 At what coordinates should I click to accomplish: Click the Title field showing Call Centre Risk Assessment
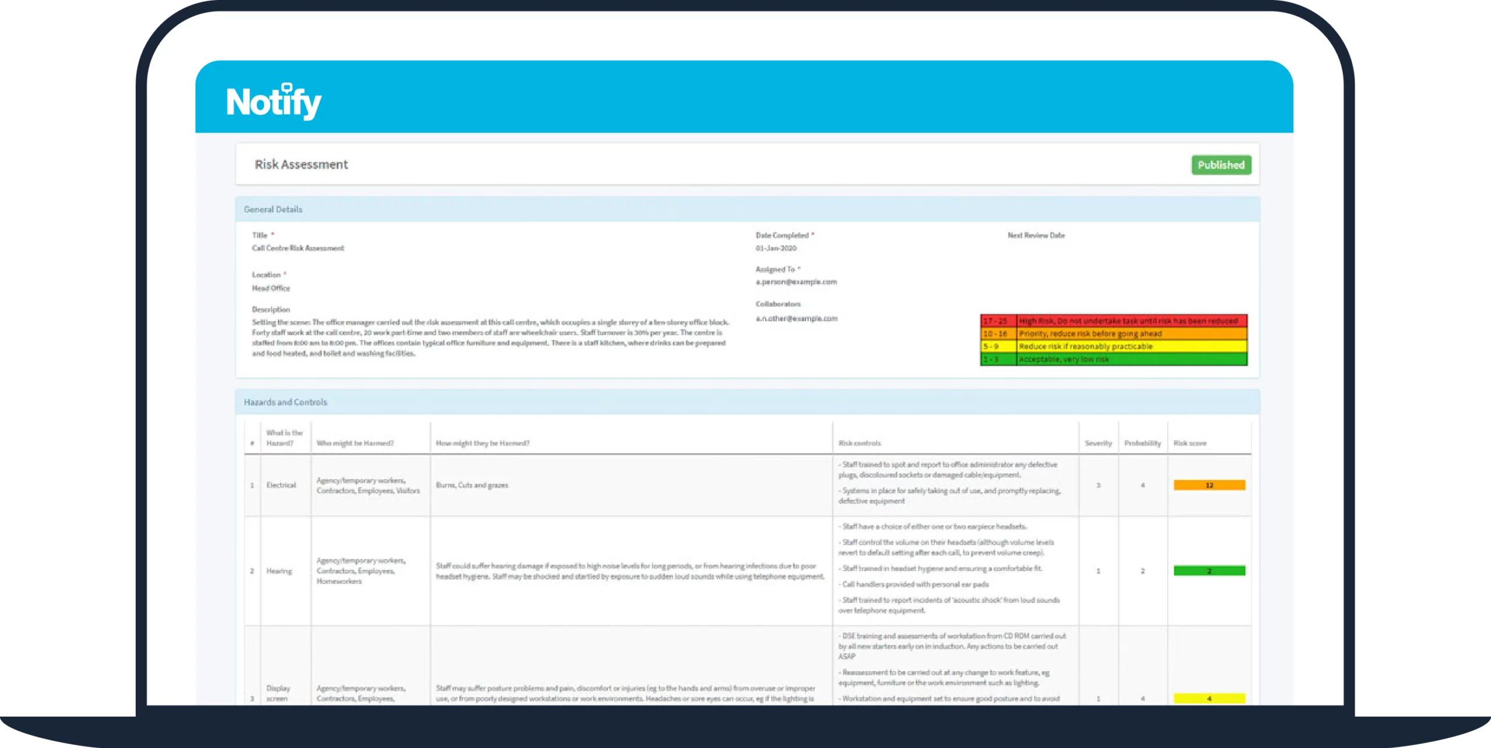[298, 248]
